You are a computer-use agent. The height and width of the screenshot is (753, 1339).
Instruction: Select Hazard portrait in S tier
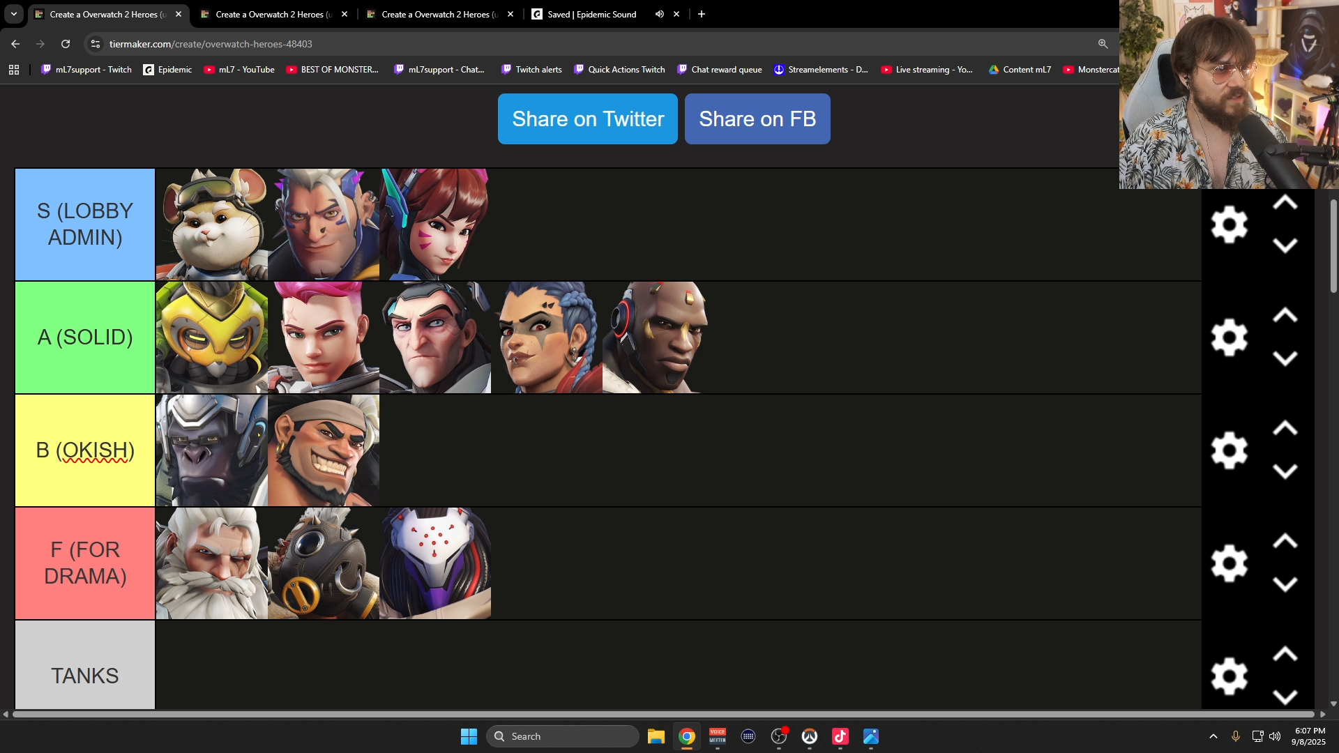324,225
